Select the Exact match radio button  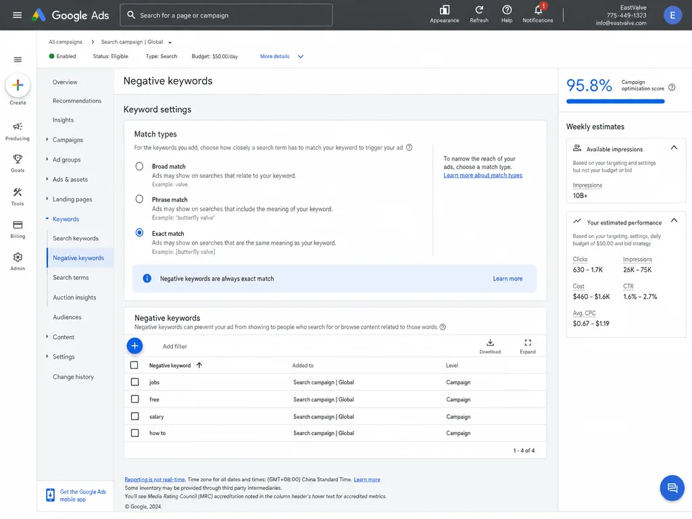point(139,232)
